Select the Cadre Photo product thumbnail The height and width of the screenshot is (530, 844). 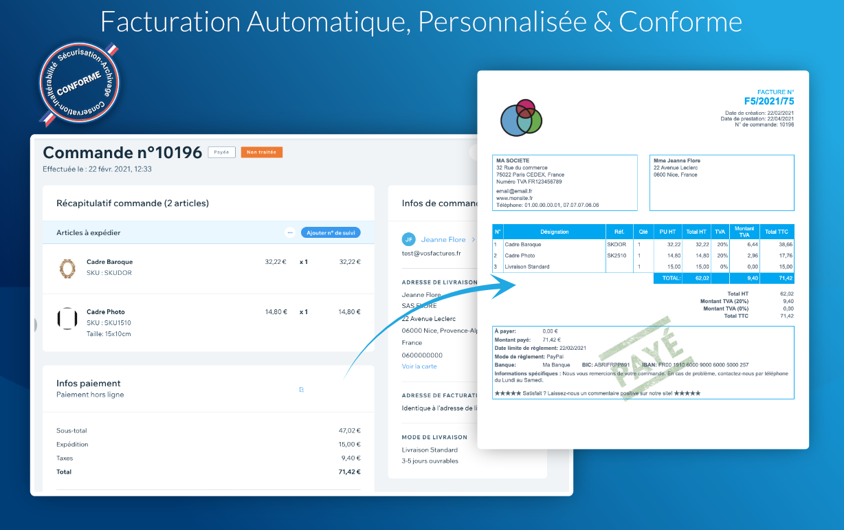click(69, 317)
